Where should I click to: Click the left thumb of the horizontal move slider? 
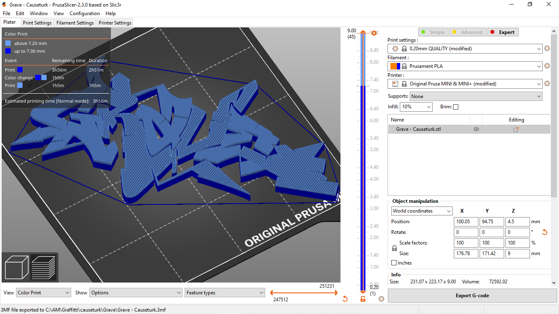tap(271, 293)
